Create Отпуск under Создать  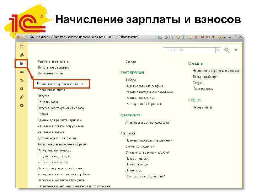click(198, 83)
